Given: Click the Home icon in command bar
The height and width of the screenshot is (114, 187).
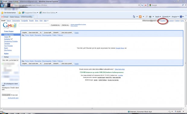Looking at the screenshot, I should tap(134, 17).
